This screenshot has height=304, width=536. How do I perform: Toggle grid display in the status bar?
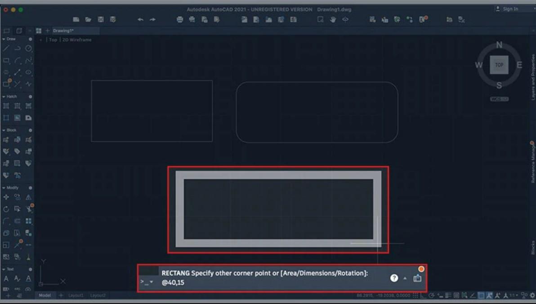[415, 297]
